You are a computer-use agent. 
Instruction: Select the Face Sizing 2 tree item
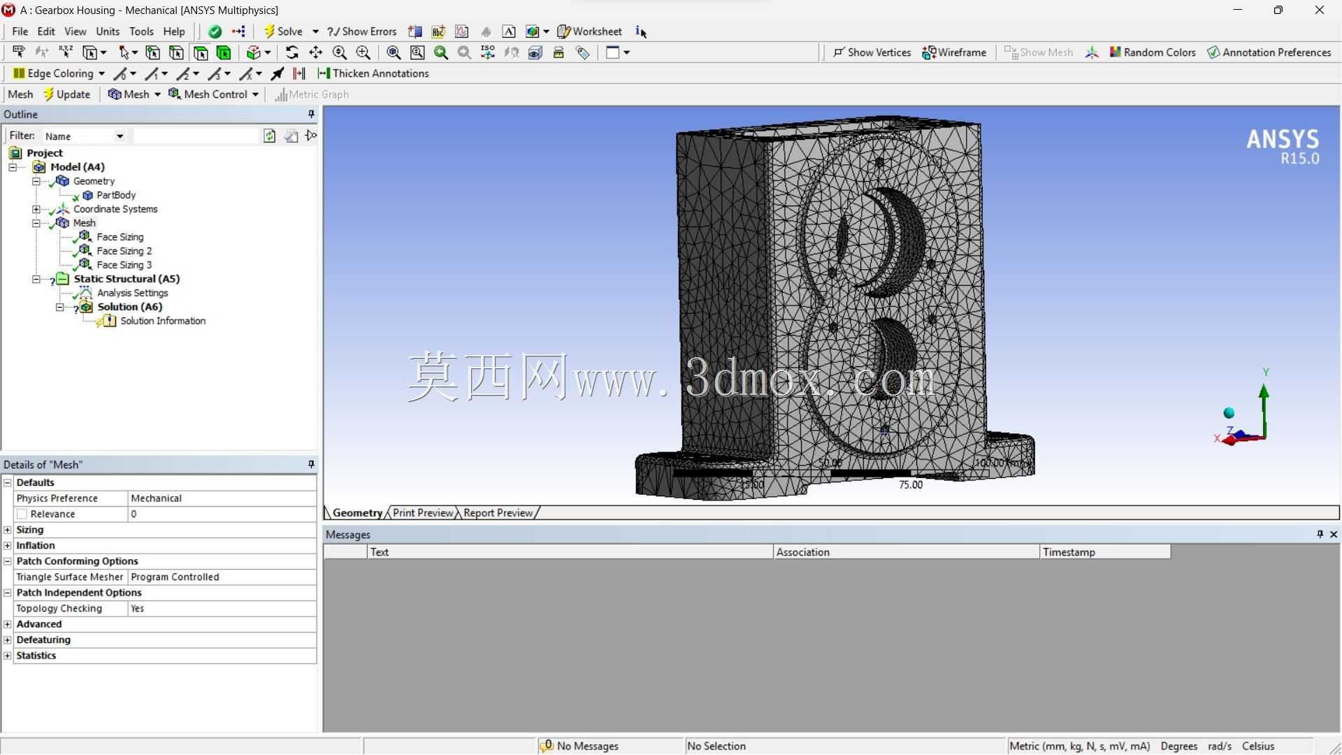pyautogui.click(x=124, y=251)
